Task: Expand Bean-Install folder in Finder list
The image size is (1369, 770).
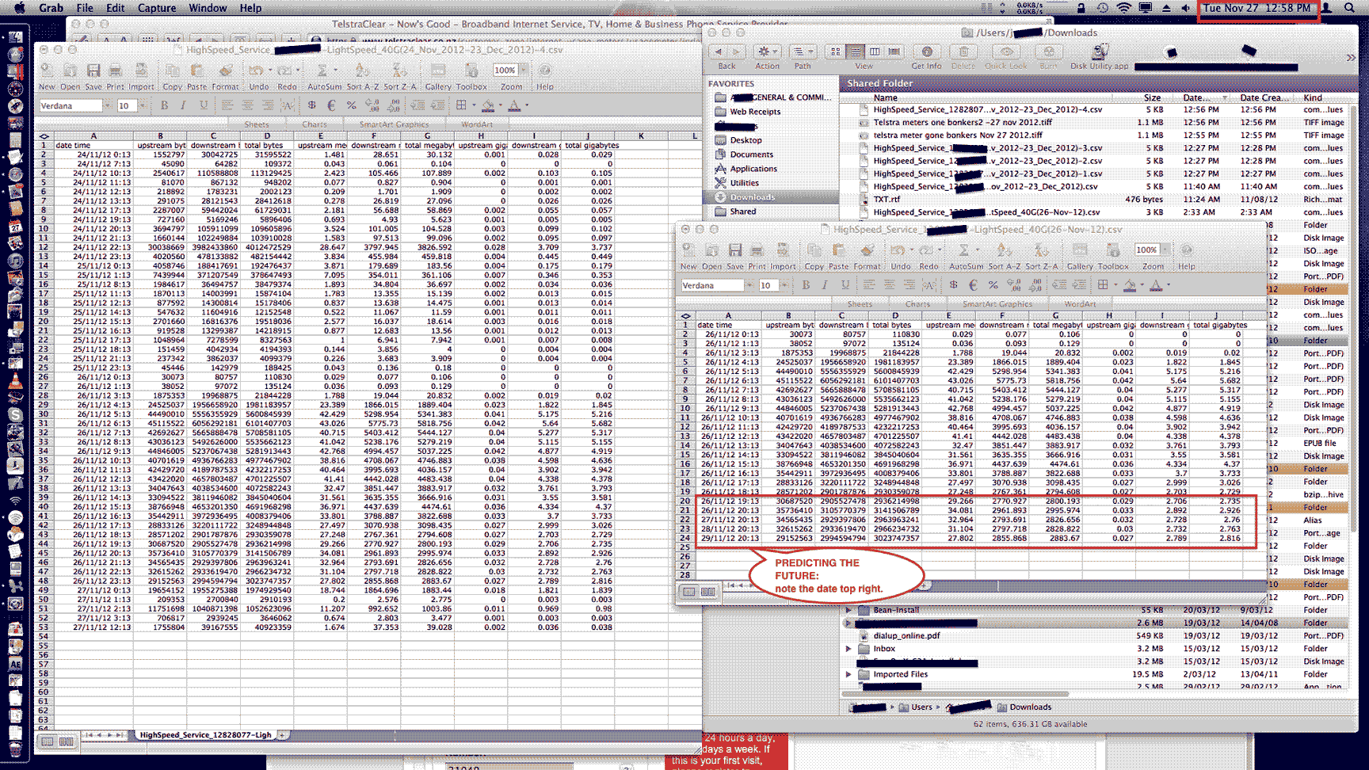Action: click(848, 610)
